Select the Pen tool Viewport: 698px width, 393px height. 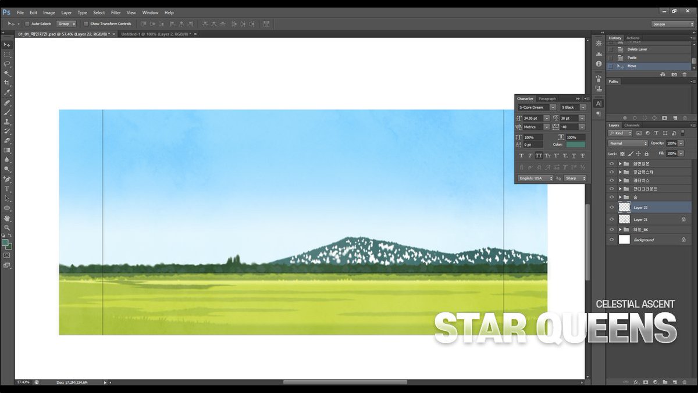pyautogui.click(x=7, y=180)
